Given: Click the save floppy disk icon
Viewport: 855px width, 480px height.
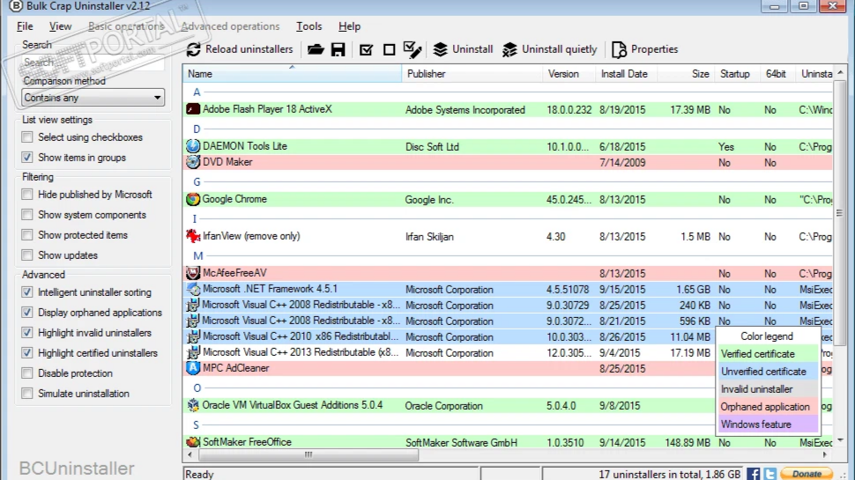Looking at the screenshot, I should tap(338, 49).
